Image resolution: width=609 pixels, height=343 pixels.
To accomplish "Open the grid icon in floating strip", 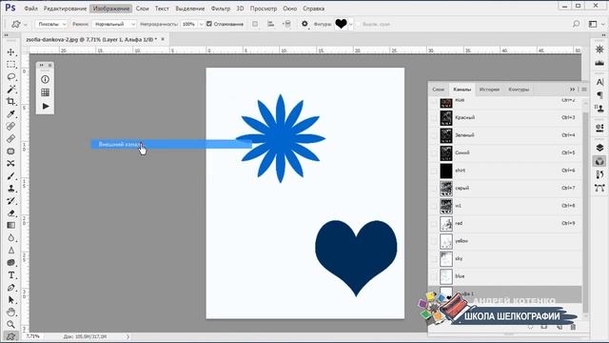I will [45, 92].
